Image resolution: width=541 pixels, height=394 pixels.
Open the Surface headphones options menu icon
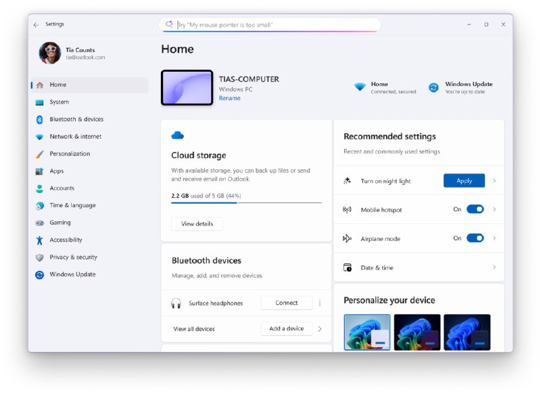click(319, 303)
